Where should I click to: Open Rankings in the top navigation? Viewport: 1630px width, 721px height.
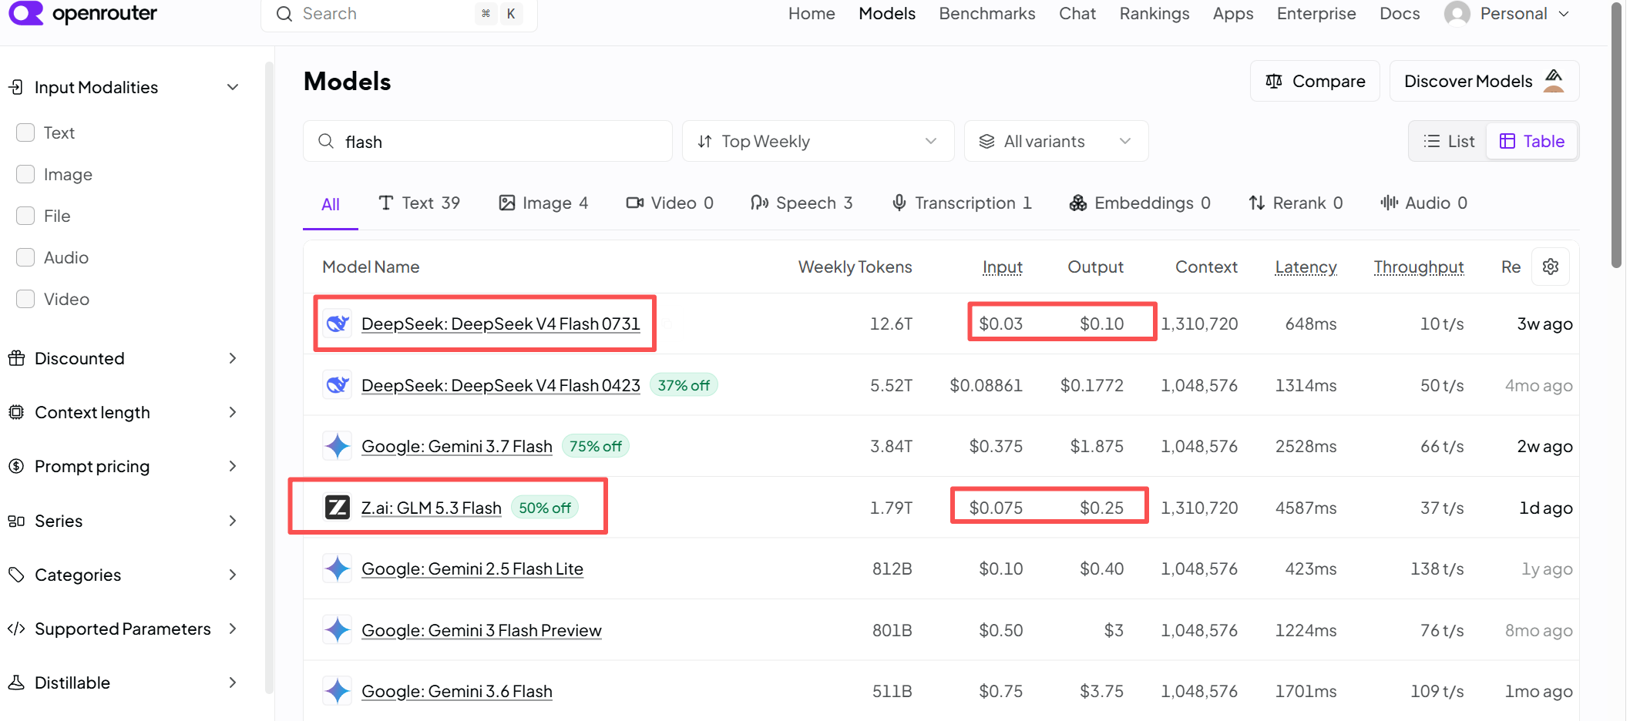(x=1154, y=14)
